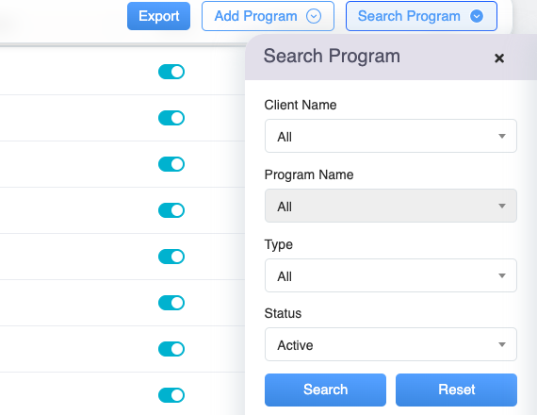Viewport: 537px width, 415px height.
Task: Open the Status dropdown showing Active
Action: 391,344
